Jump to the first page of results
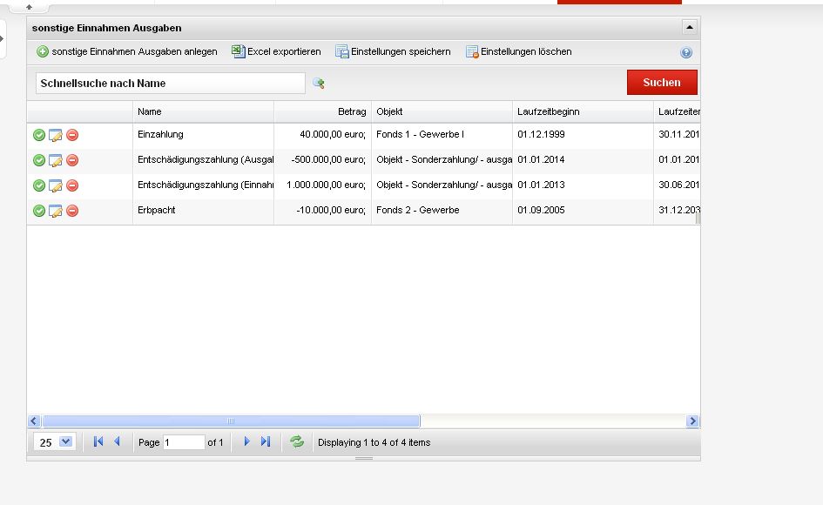Image resolution: width=823 pixels, height=505 pixels. tap(98, 442)
